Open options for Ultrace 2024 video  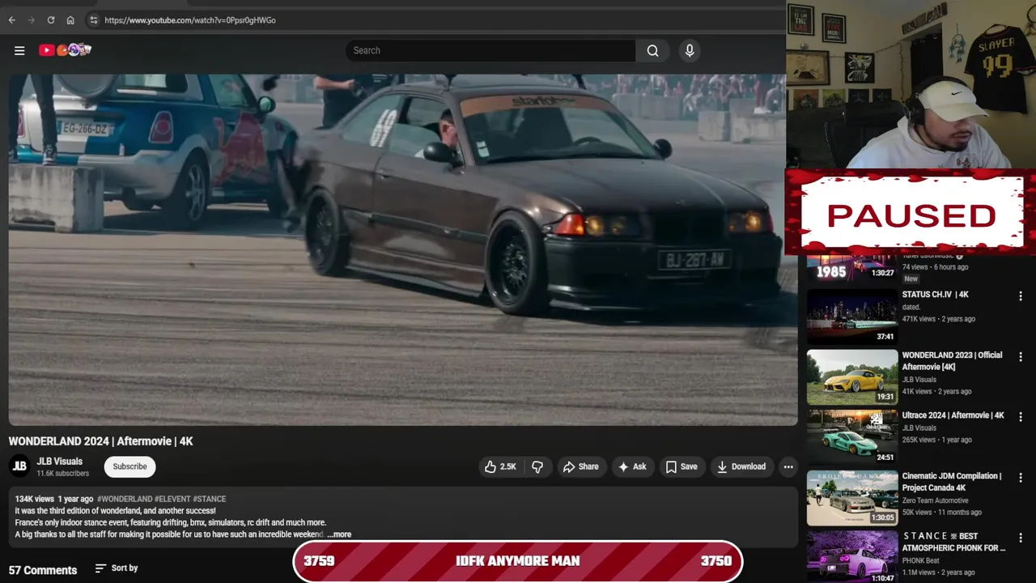click(1021, 417)
